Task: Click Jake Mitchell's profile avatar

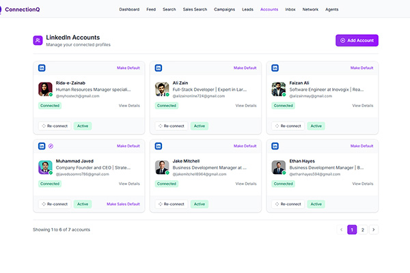Action: pyautogui.click(x=162, y=167)
